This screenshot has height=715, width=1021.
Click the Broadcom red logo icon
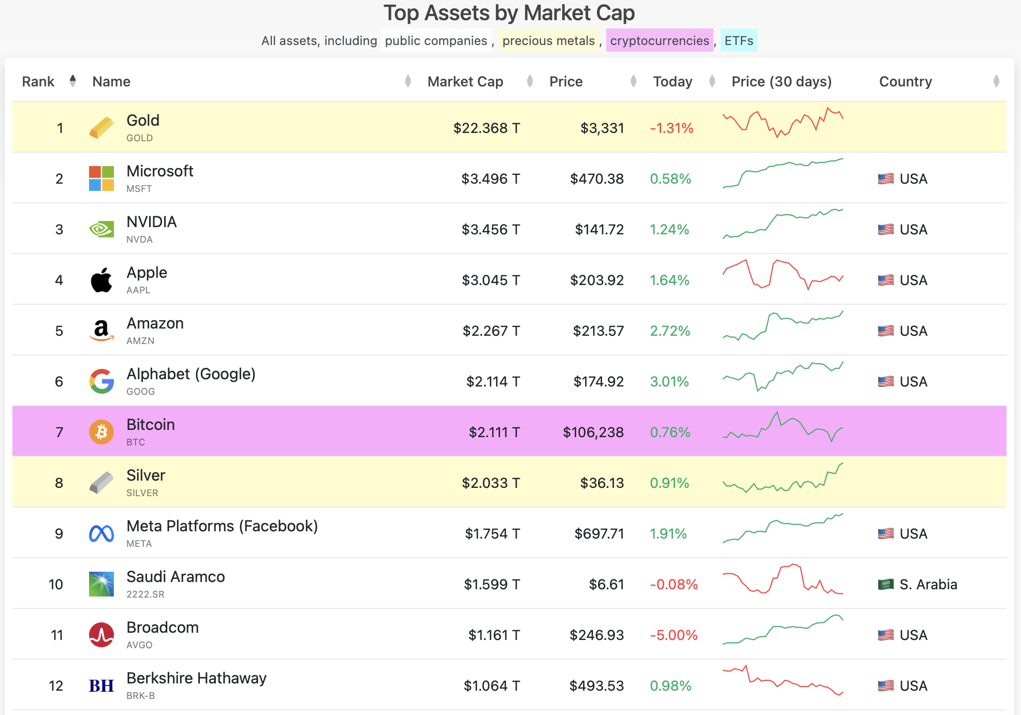coord(101,635)
